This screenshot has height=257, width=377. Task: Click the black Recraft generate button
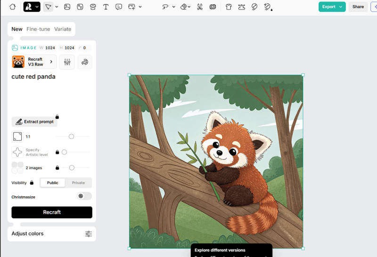coord(52,212)
